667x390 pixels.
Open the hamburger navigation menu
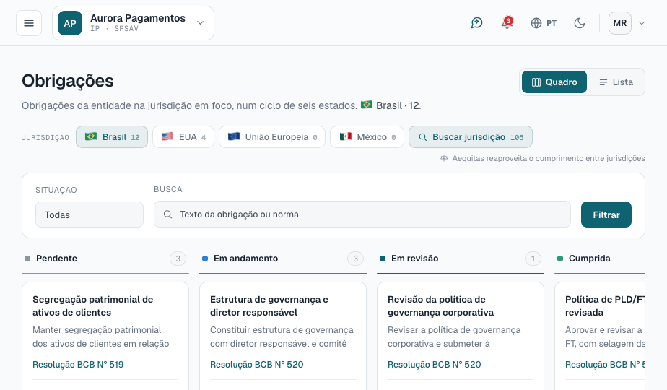click(29, 23)
